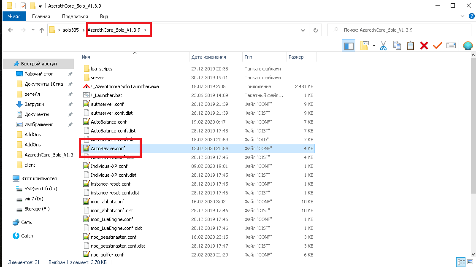Screen dimensions: 476x267
Task: Switch to details view in the status bar
Action: pos(461,262)
